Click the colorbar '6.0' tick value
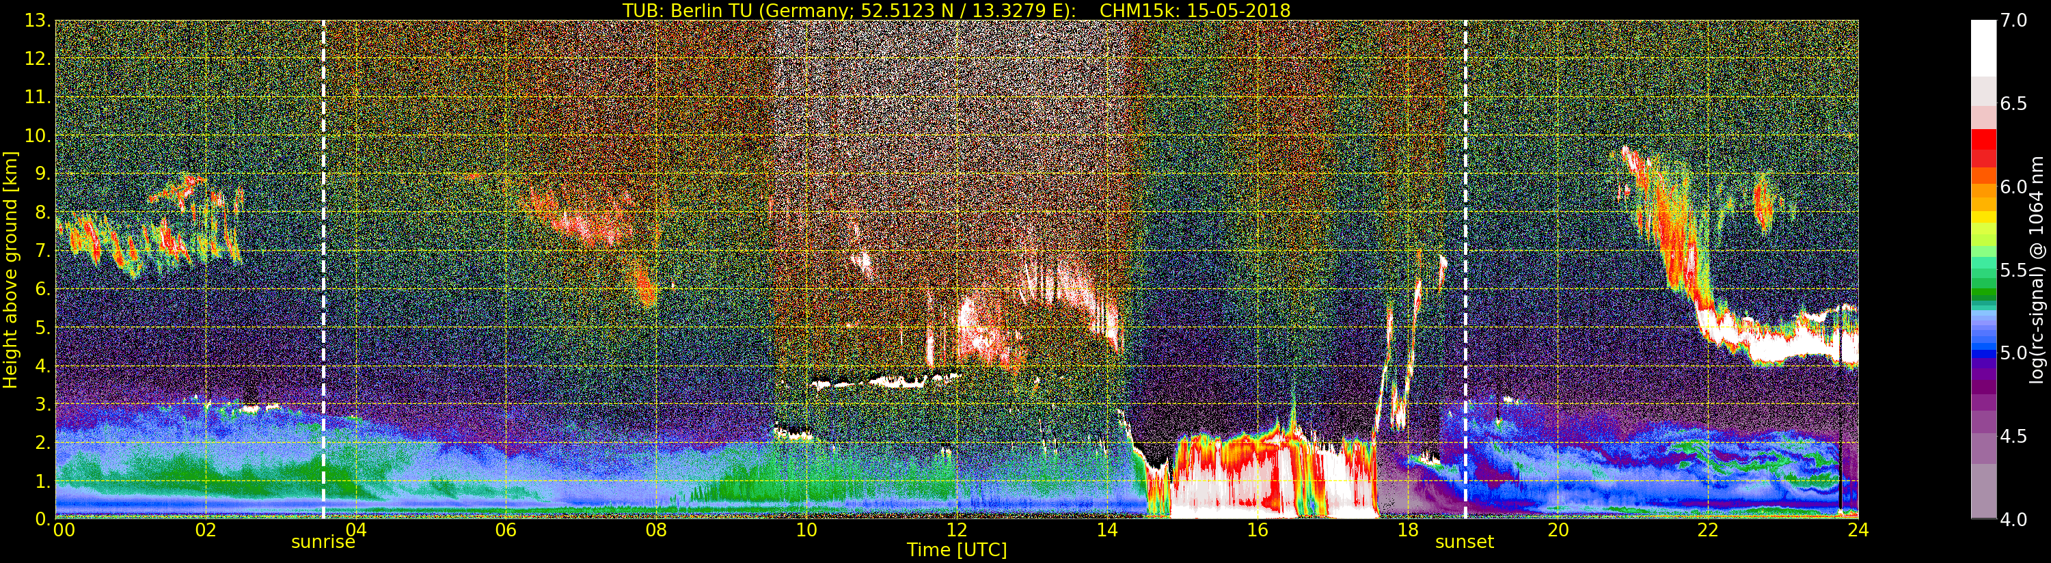The image size is (2051, 563). (x=2013, y=187)
